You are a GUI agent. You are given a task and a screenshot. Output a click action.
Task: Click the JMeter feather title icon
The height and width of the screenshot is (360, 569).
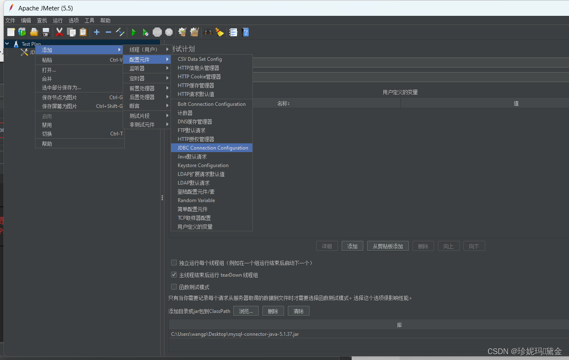click(11, 8)
